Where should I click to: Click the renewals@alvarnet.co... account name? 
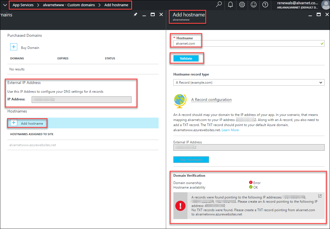pyautogui.click(x=297, y=3)
